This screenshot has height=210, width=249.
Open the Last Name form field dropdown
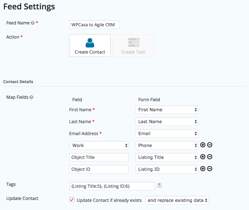[167, 122]
